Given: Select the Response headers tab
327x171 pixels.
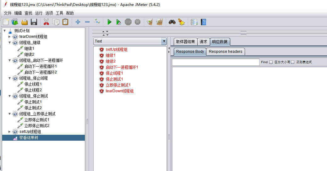Looking at the screenshot, I should (226, 52).
